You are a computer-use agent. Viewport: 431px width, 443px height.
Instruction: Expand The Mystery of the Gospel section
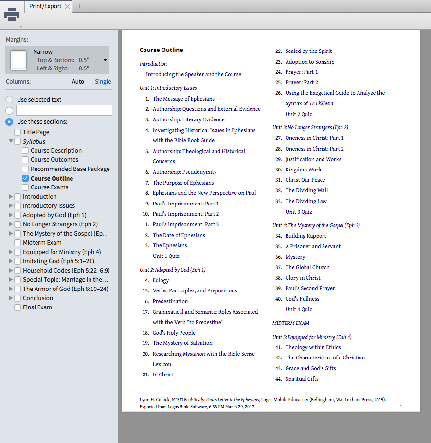click(x=11, y=233)
